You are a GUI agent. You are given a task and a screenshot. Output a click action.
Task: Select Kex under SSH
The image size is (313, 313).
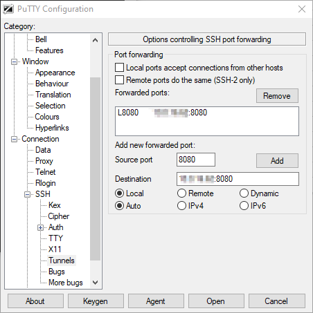tap(55, 205)
